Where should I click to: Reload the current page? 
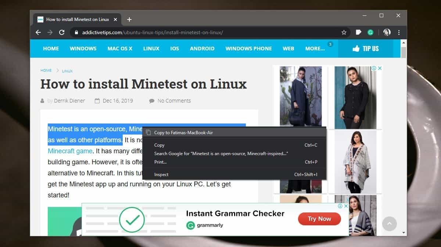click(62, 32)
